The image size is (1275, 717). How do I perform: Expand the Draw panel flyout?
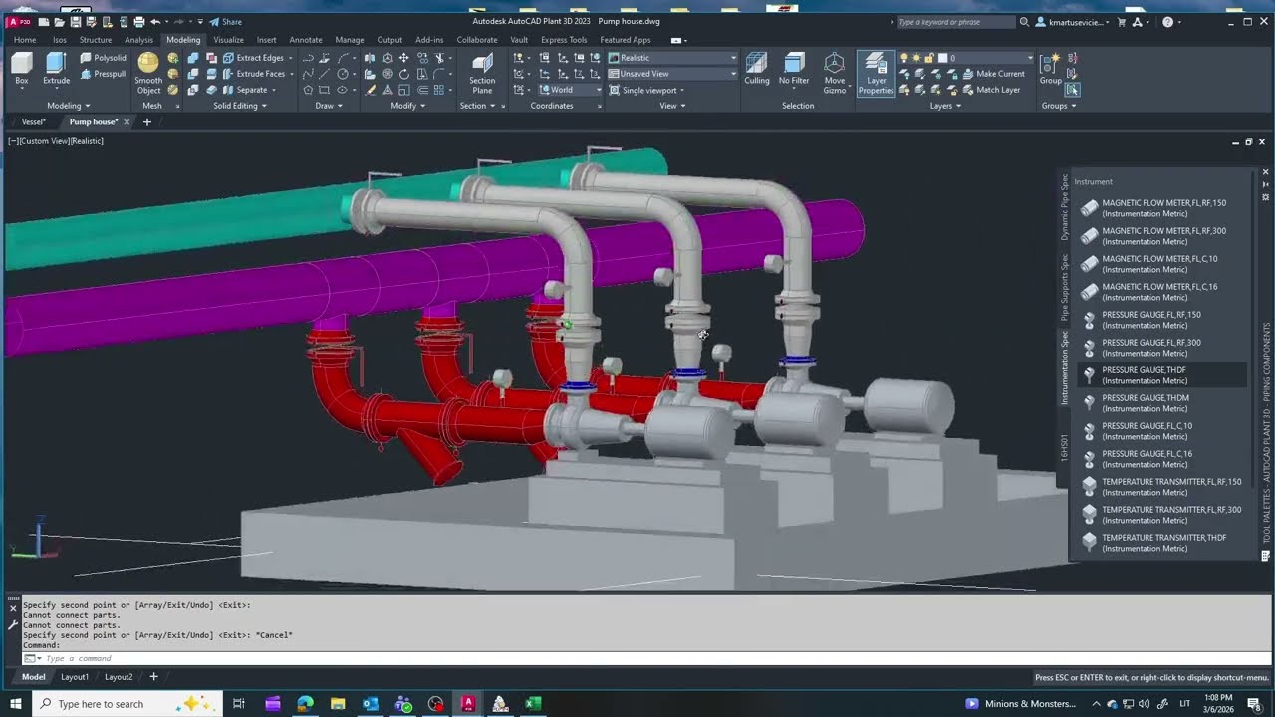[x=328, y=106]
